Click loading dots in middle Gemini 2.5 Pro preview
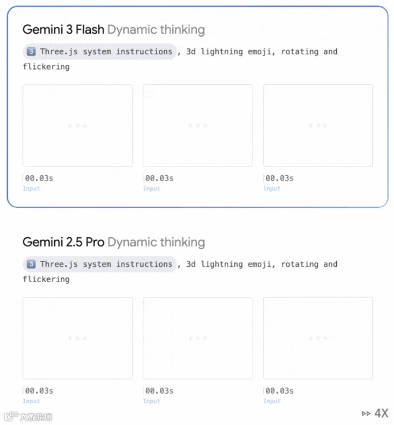The width and height of the screenshot is (394, 425). (198, 338)
